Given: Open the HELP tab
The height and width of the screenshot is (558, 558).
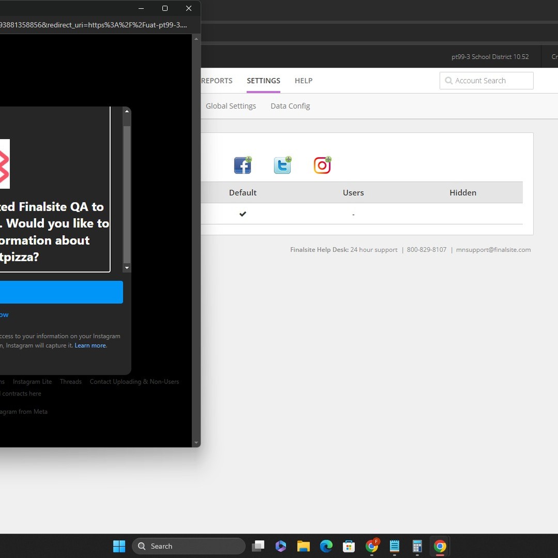Looking at the screenshot, I should click(304, 81).
